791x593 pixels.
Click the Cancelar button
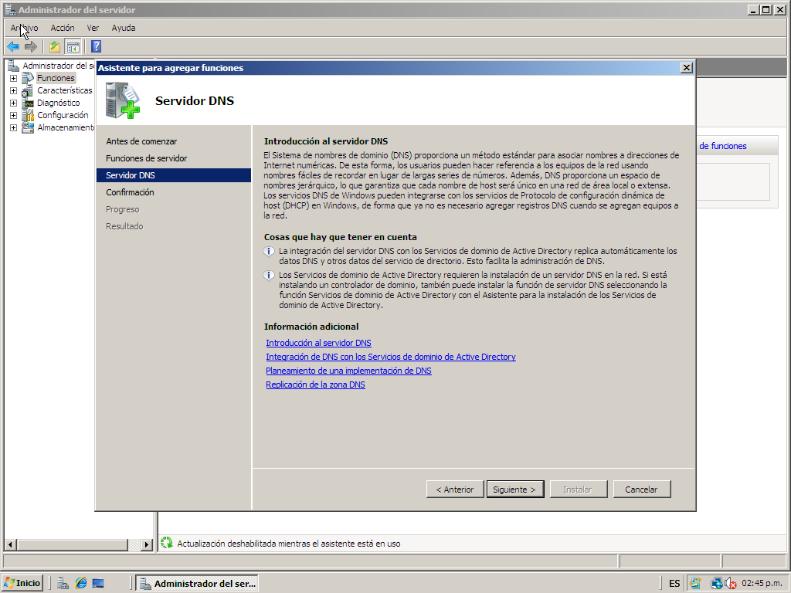(x=642, y=489)
